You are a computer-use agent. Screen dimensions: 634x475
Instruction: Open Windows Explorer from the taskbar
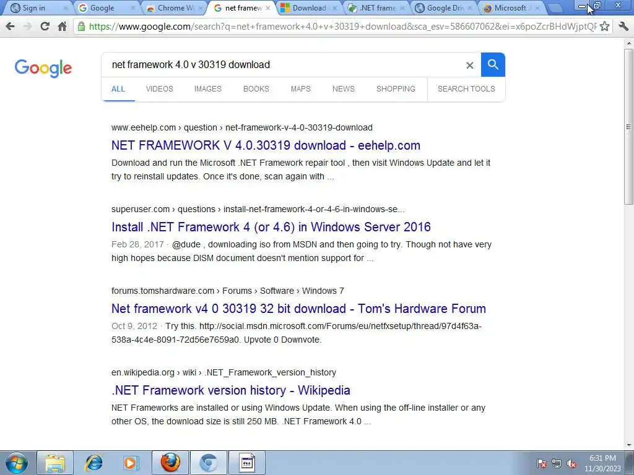(x=55, y=463)
